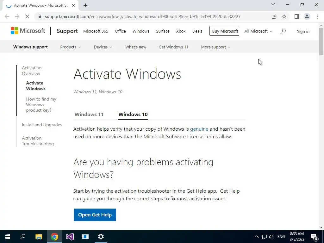Open Xbox nav item

pyautogui.click(x=181, y=31)
